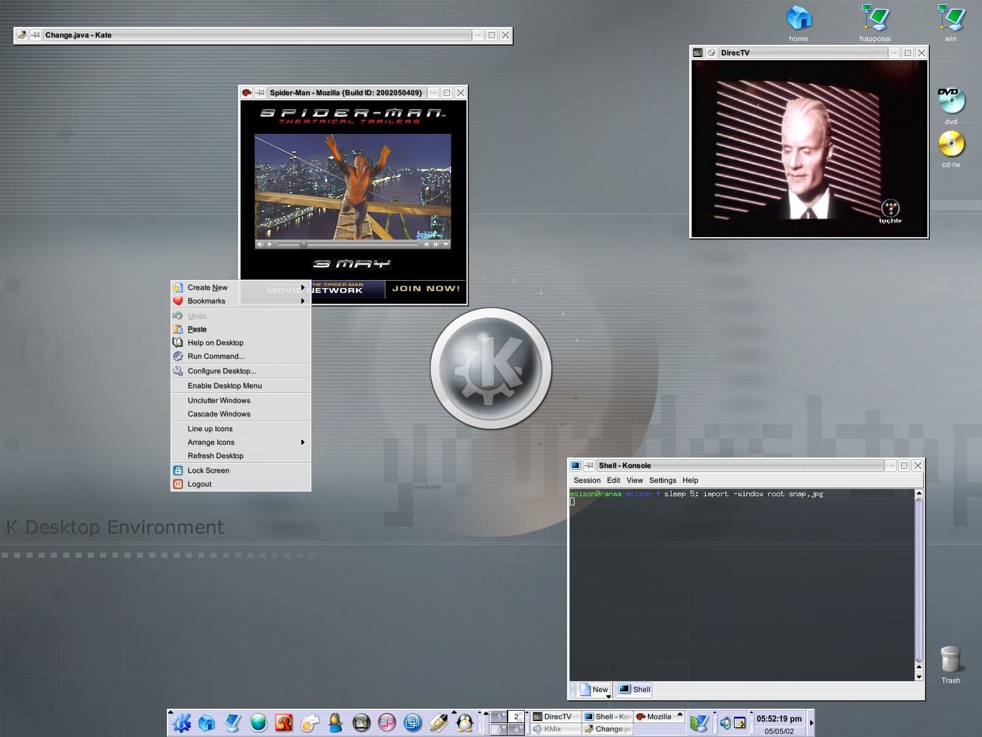Expand the Arrange Icons submenu
The image size is (982, 737).
241,442
